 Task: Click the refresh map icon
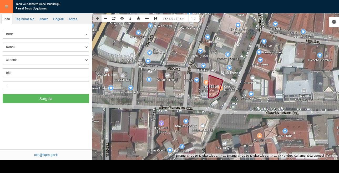coord(114,18)
